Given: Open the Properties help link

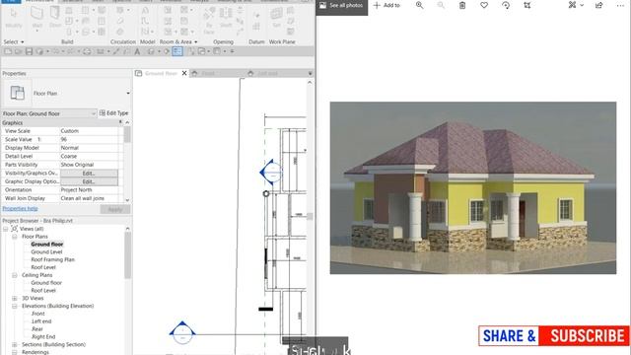Looking at the screenshot, I should pyautogui.click(x=20, y=208).
